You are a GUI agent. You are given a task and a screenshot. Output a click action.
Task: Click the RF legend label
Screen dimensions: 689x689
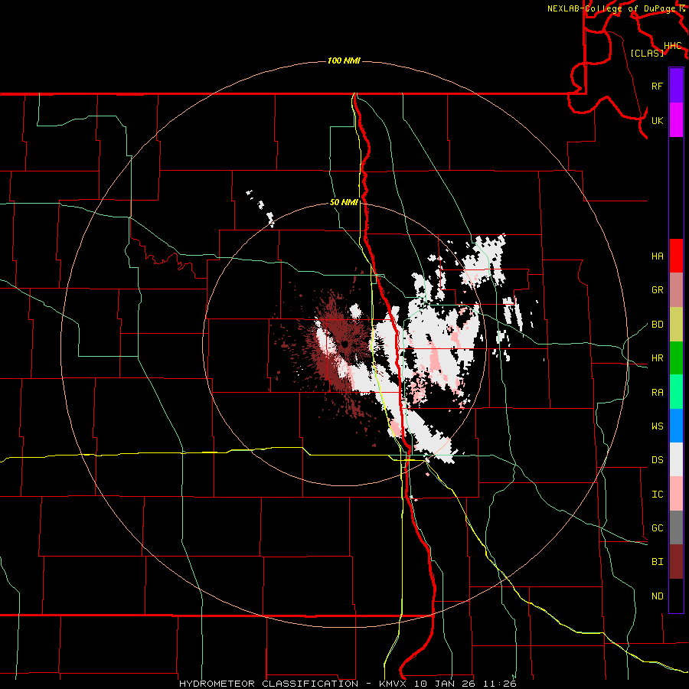657,86
